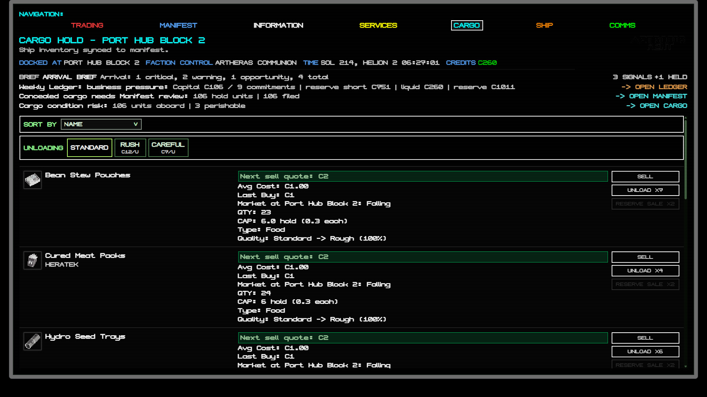Sell Hydro Seed Trays
707x397 pixels.
pos(645,338)
